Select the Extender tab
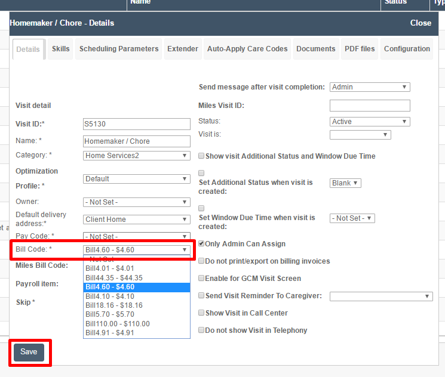This screenshot has width=445, height=377. 183,49
